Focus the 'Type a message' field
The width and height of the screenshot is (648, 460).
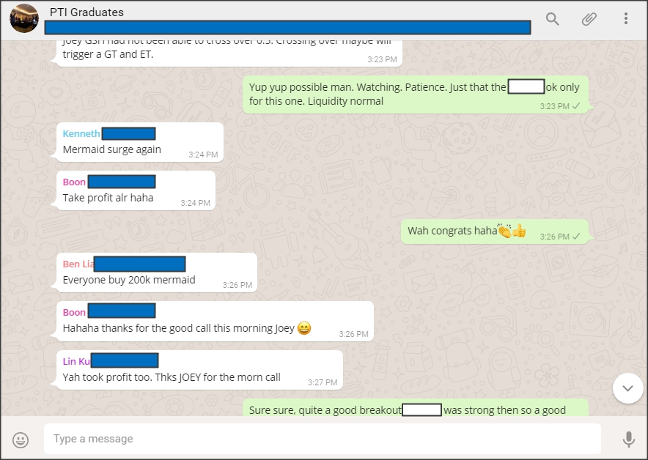click(x=323, y=439)
